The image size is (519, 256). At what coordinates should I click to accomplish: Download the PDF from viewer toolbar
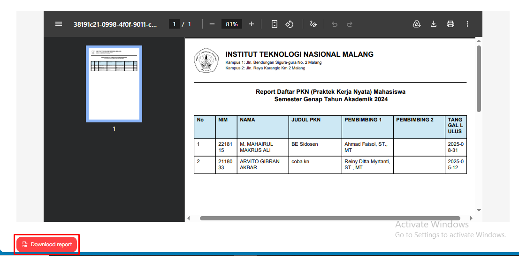coord(433,24)
